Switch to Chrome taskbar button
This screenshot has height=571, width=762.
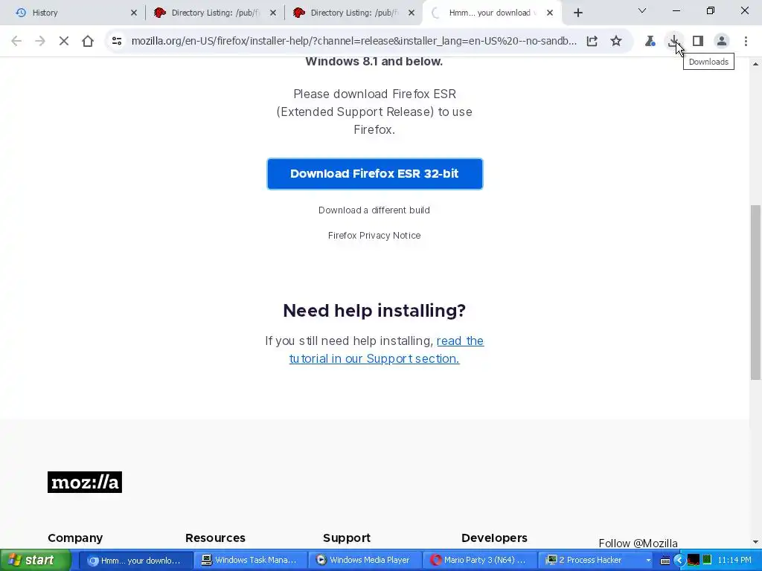[135, 561]
